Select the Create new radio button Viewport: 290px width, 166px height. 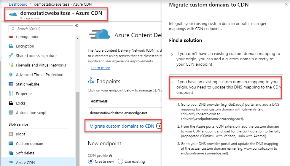(91, 161)
